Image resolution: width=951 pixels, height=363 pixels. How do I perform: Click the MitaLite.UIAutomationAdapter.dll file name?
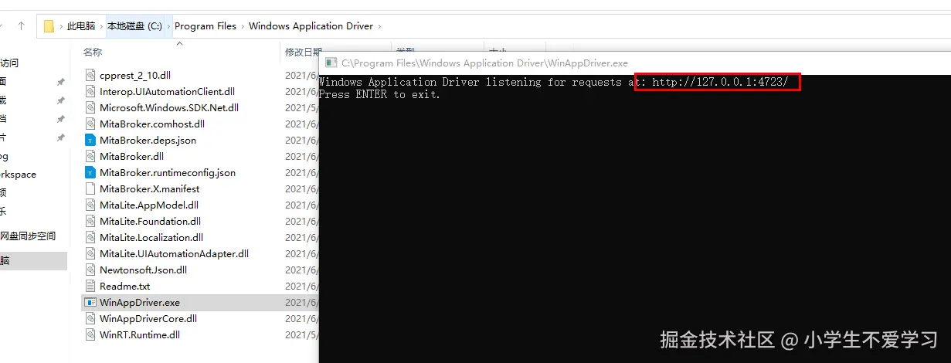click(x=175, y=253)
